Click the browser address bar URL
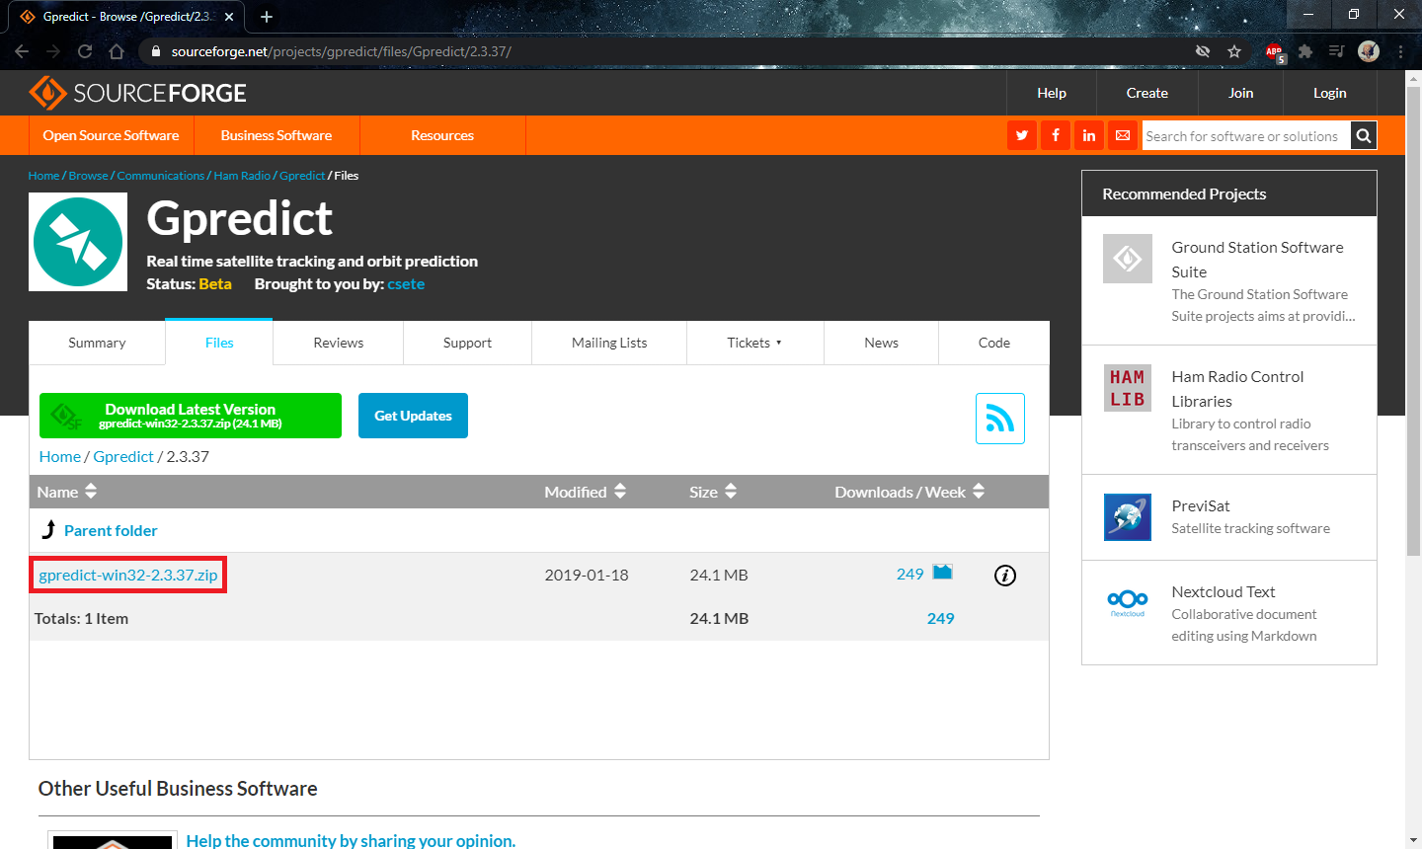The height and width of the screenshot is (849, 1422). coord(341,51)
